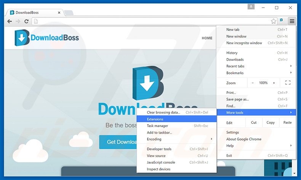Select Add to taskbar...
Viewport: 301px width, 180px height.
[x=177, y=133]
